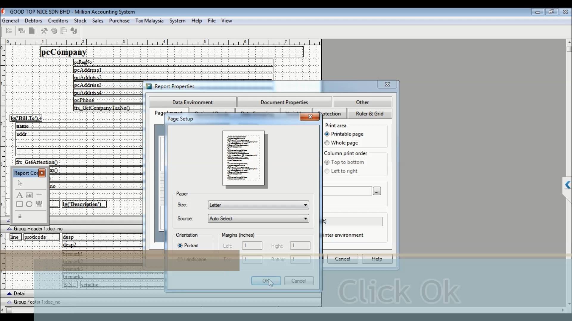This screenshot has height=321, width=572.
Task: Click the Detail band marker
Action: click(9, 293)
